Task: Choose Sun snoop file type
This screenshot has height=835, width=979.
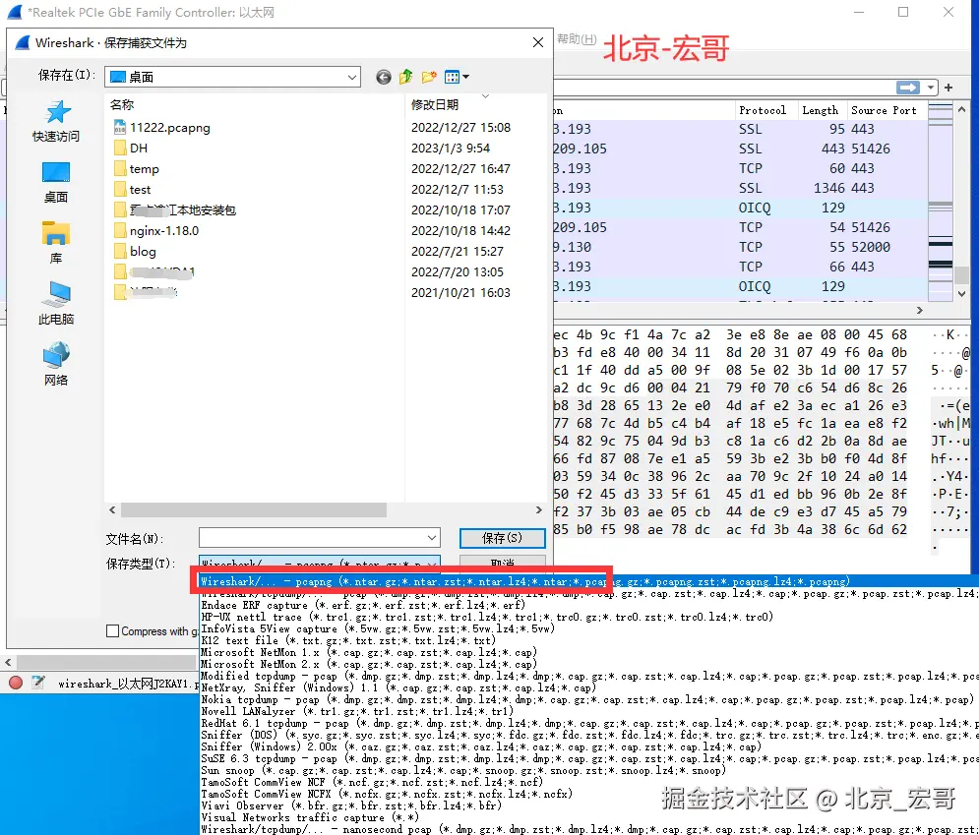Action: click(463, 770)
